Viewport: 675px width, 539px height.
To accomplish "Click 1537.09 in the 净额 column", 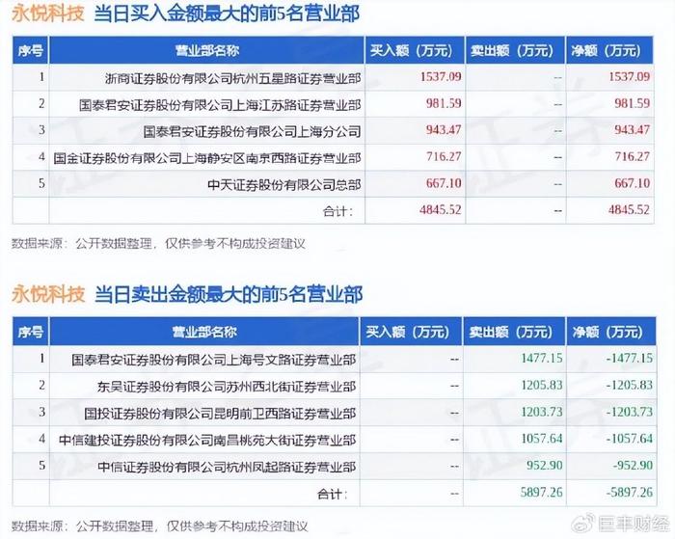I will [x=629, y=76].
